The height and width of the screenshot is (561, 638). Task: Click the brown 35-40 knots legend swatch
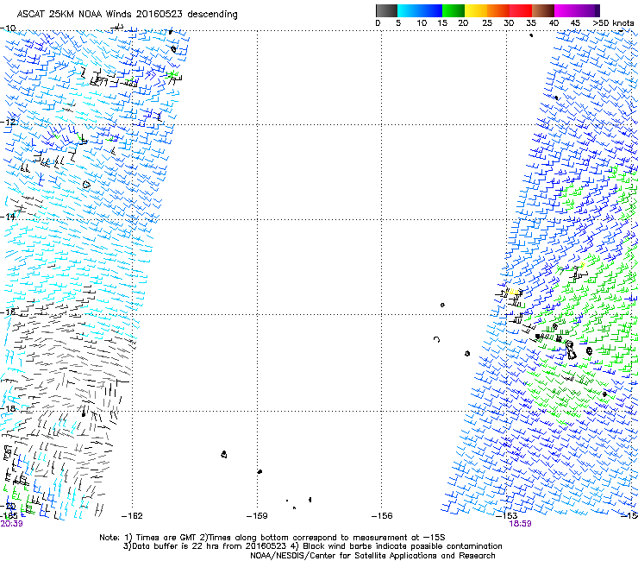[x=543, y=10]
